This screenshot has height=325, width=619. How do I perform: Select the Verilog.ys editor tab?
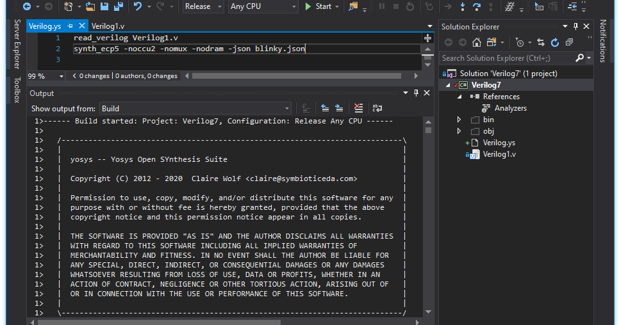tap(45, 26)
